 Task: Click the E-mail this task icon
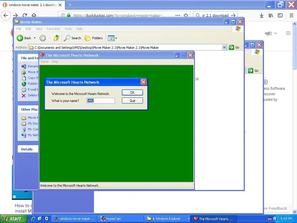[x=24, y=89]
